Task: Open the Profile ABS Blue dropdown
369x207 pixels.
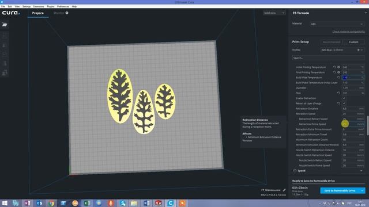Action: pos(342,50)
